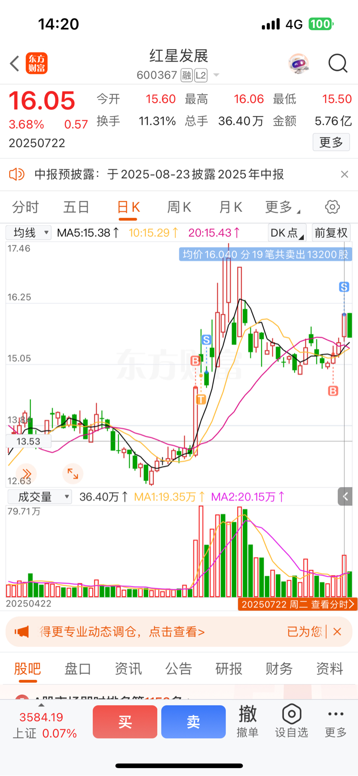This screenshot has height=776, width=358.
Task: Open the DK点 dropdown
Action: [287, 232]
